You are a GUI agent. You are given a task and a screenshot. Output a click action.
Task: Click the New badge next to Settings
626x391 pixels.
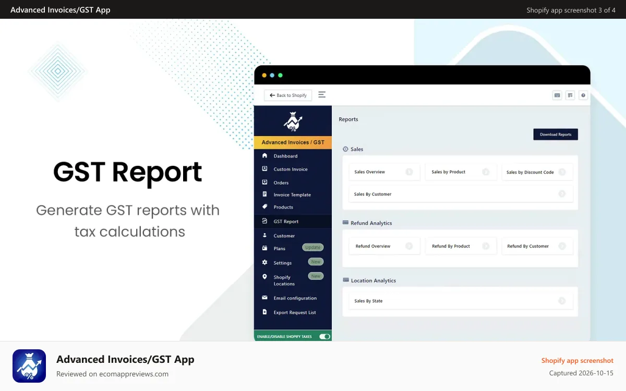click(316, 262)
